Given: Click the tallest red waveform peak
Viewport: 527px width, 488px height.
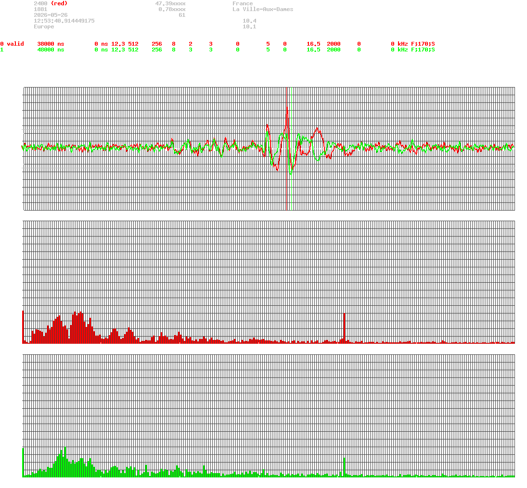Looking at the screenshot, I should pos(287,108).
